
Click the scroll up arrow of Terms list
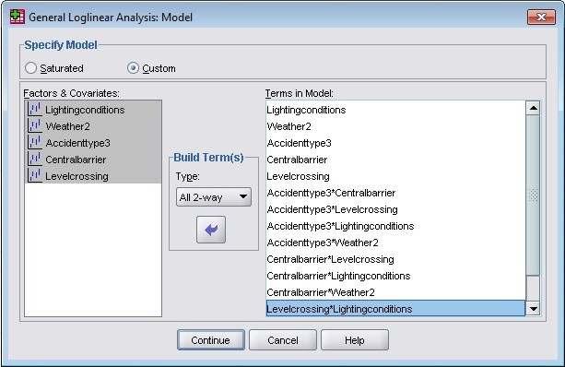(x=533, y=108)
